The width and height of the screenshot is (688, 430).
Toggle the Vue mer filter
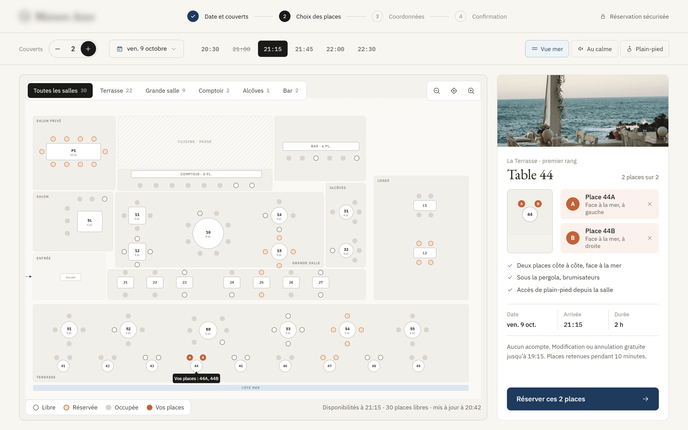coord(547,49)
